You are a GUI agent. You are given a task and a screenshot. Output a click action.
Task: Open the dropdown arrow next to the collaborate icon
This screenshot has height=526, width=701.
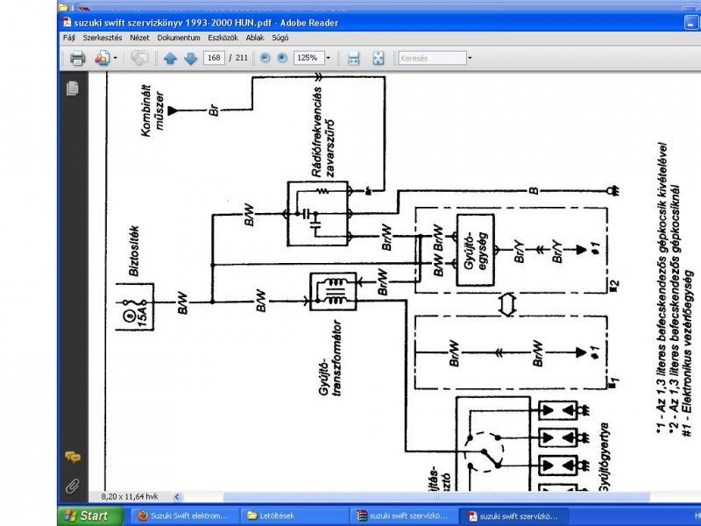tap(116, 58)
